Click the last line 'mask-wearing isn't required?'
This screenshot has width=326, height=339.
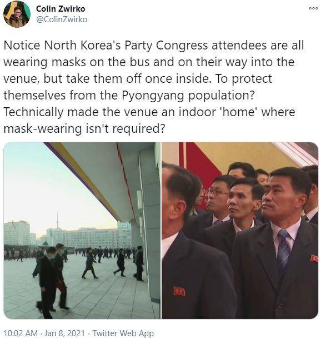[84, 129]
